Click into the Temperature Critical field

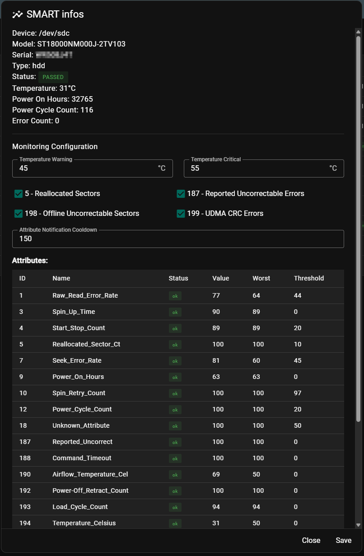(257, 168)
